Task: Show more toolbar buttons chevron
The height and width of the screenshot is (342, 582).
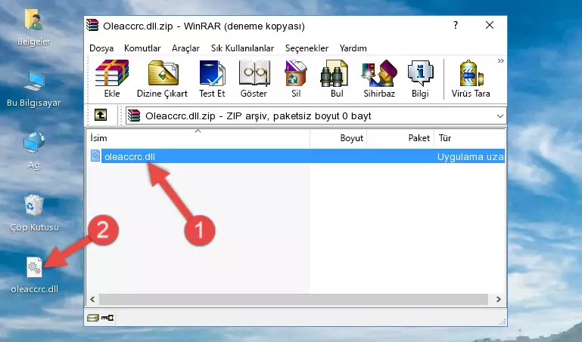Action: pyautogui.click(x=501, y=60)
